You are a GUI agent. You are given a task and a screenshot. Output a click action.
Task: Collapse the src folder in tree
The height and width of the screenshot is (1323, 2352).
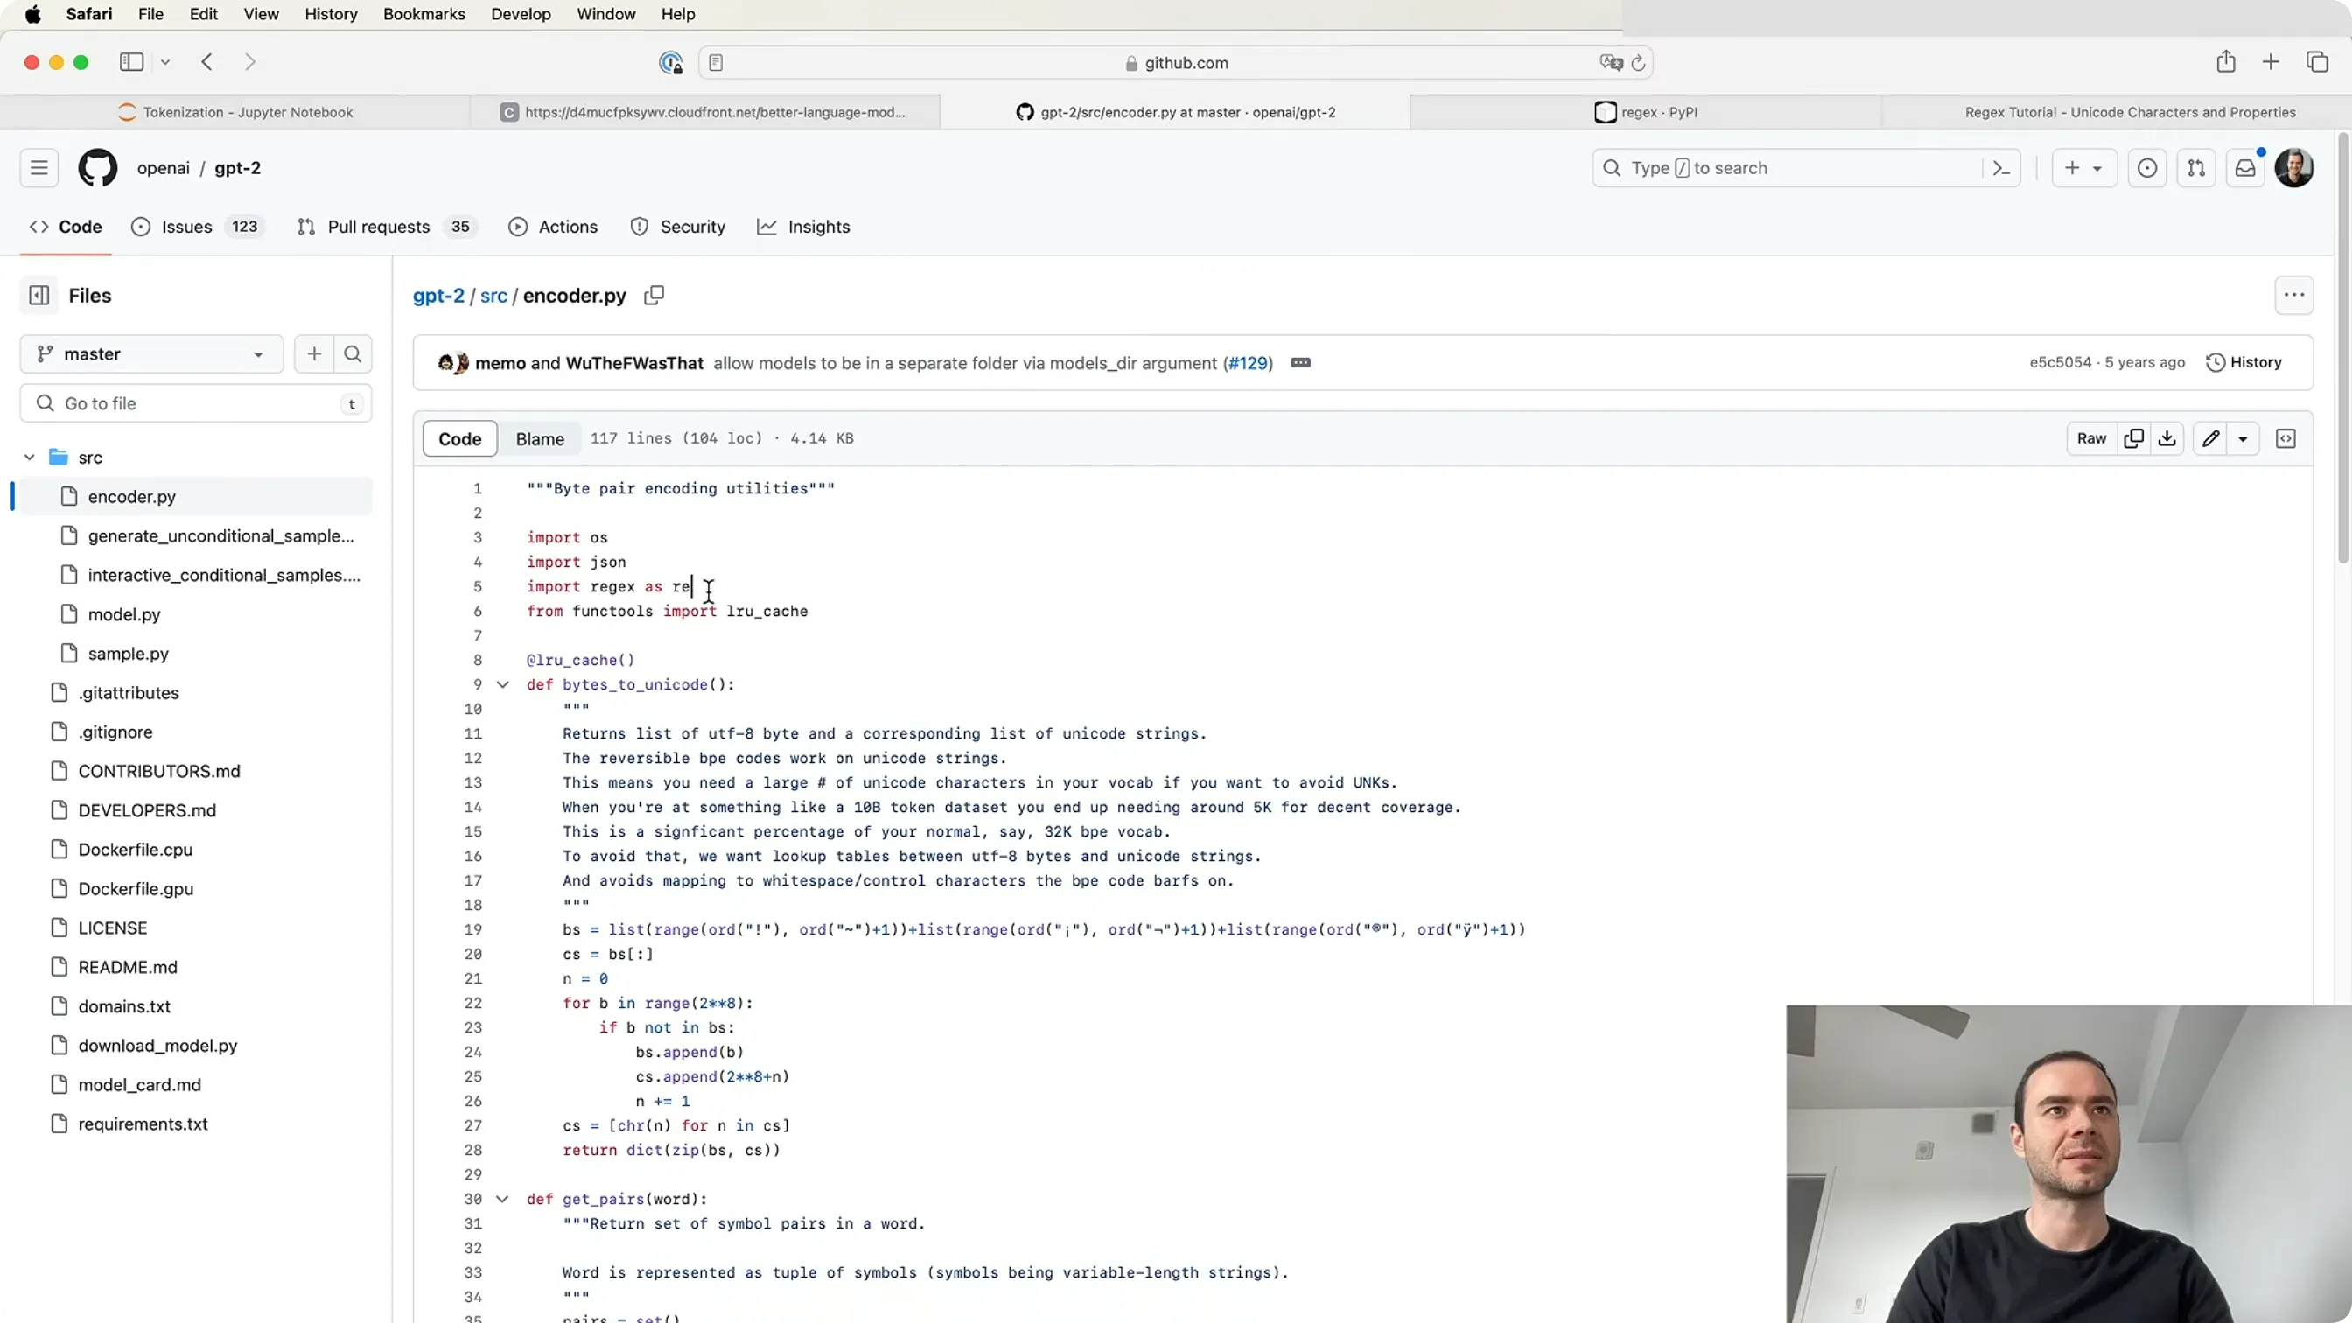click(x=29, y=458)
